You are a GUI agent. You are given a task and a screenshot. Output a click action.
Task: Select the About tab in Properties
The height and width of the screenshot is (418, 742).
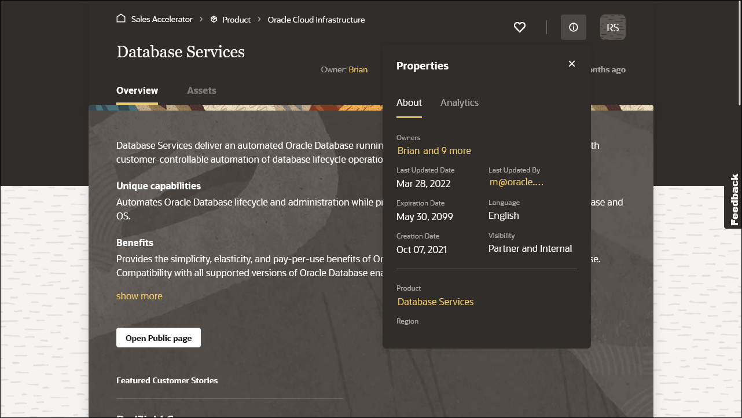(x=409, y=102)
